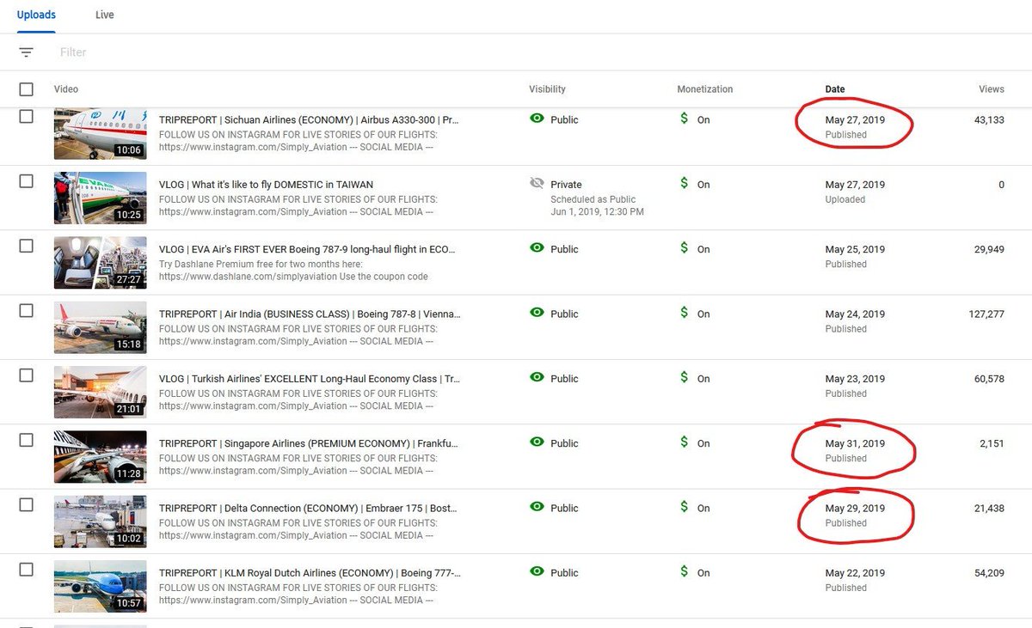Click green eye icon on Sichuan Airlines row
The height and width of the screenshot is (628, 1032).
537,119
